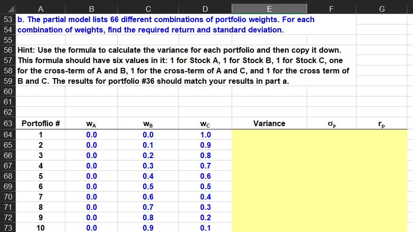Click wC value 0.5 in row 69

pyautogui.click(x=205, y=186)
